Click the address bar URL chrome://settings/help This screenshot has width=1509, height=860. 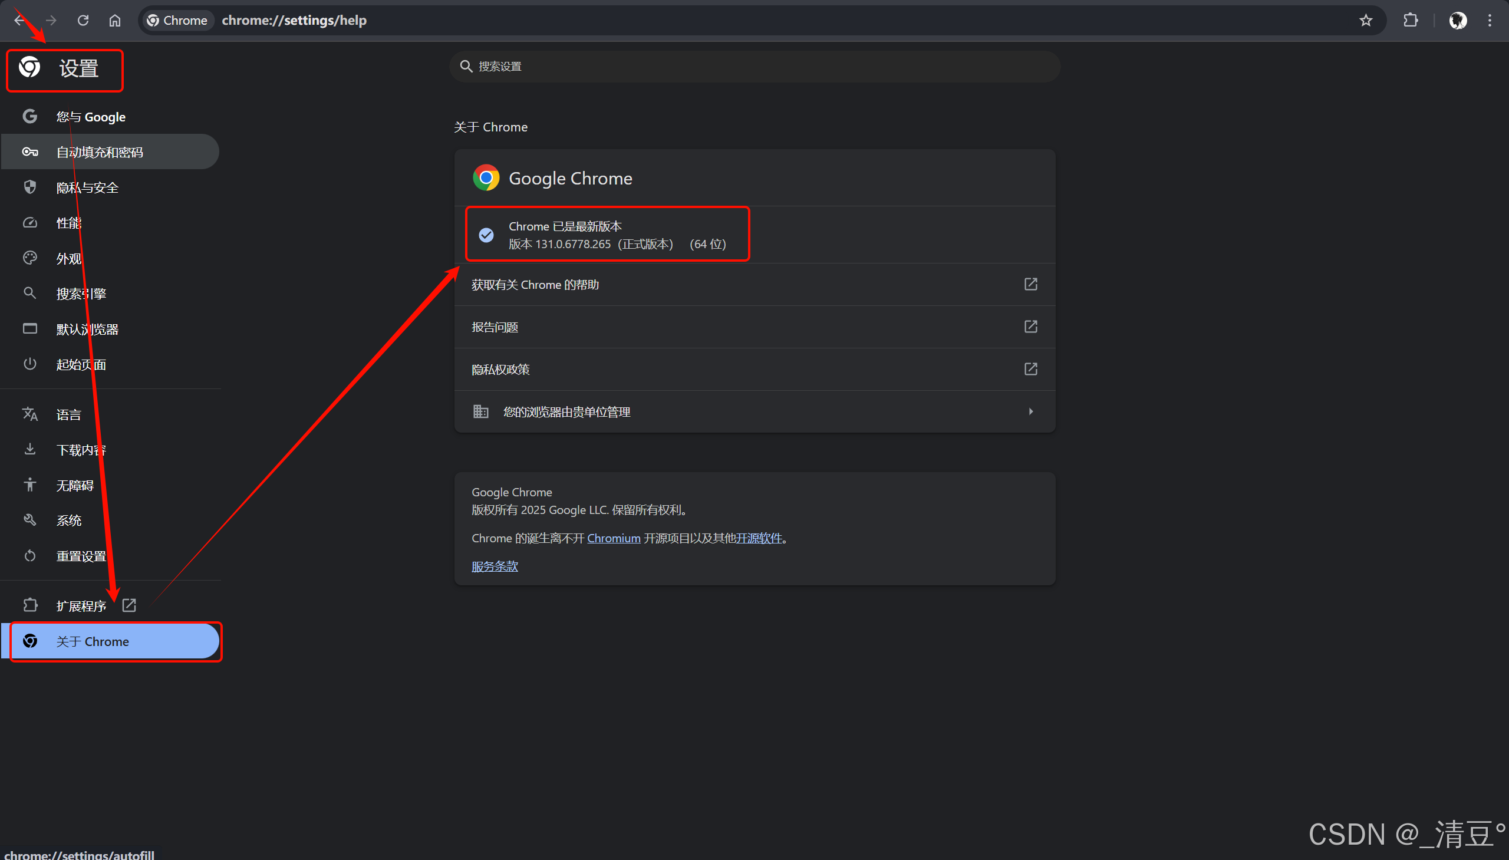(294, 20)
